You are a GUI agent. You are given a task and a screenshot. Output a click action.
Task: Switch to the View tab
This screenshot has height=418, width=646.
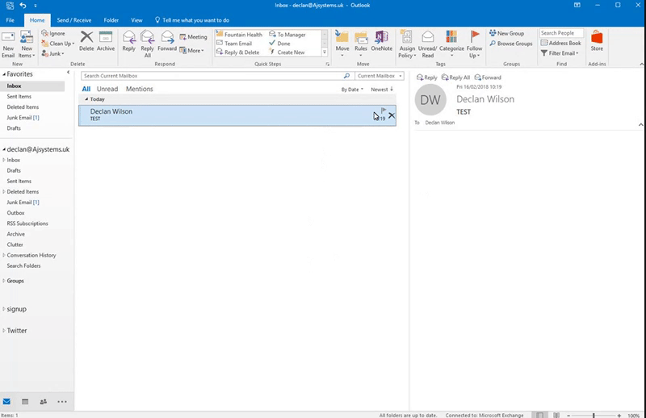click(136, 20)
